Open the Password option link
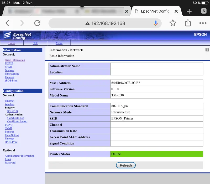210x184 pixels. point(10,162)
